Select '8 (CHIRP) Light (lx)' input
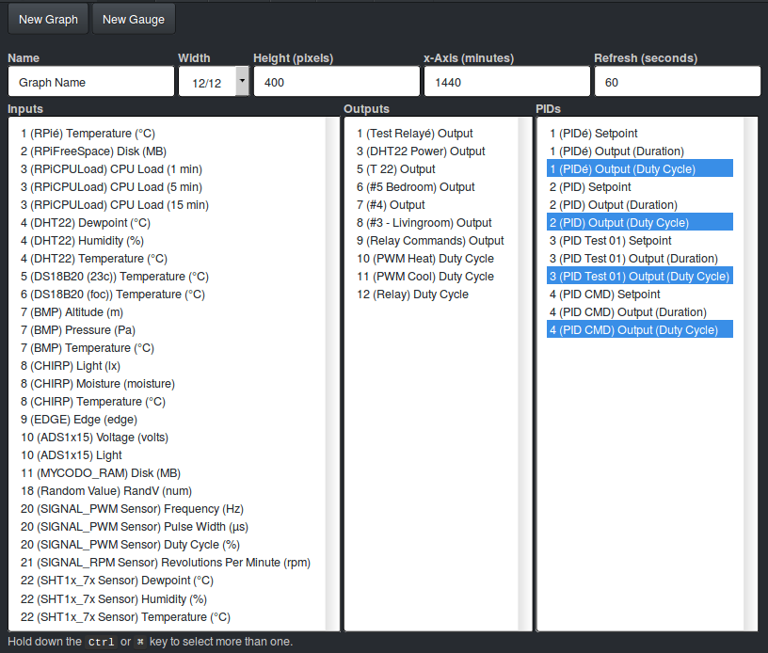 (167, 366)
